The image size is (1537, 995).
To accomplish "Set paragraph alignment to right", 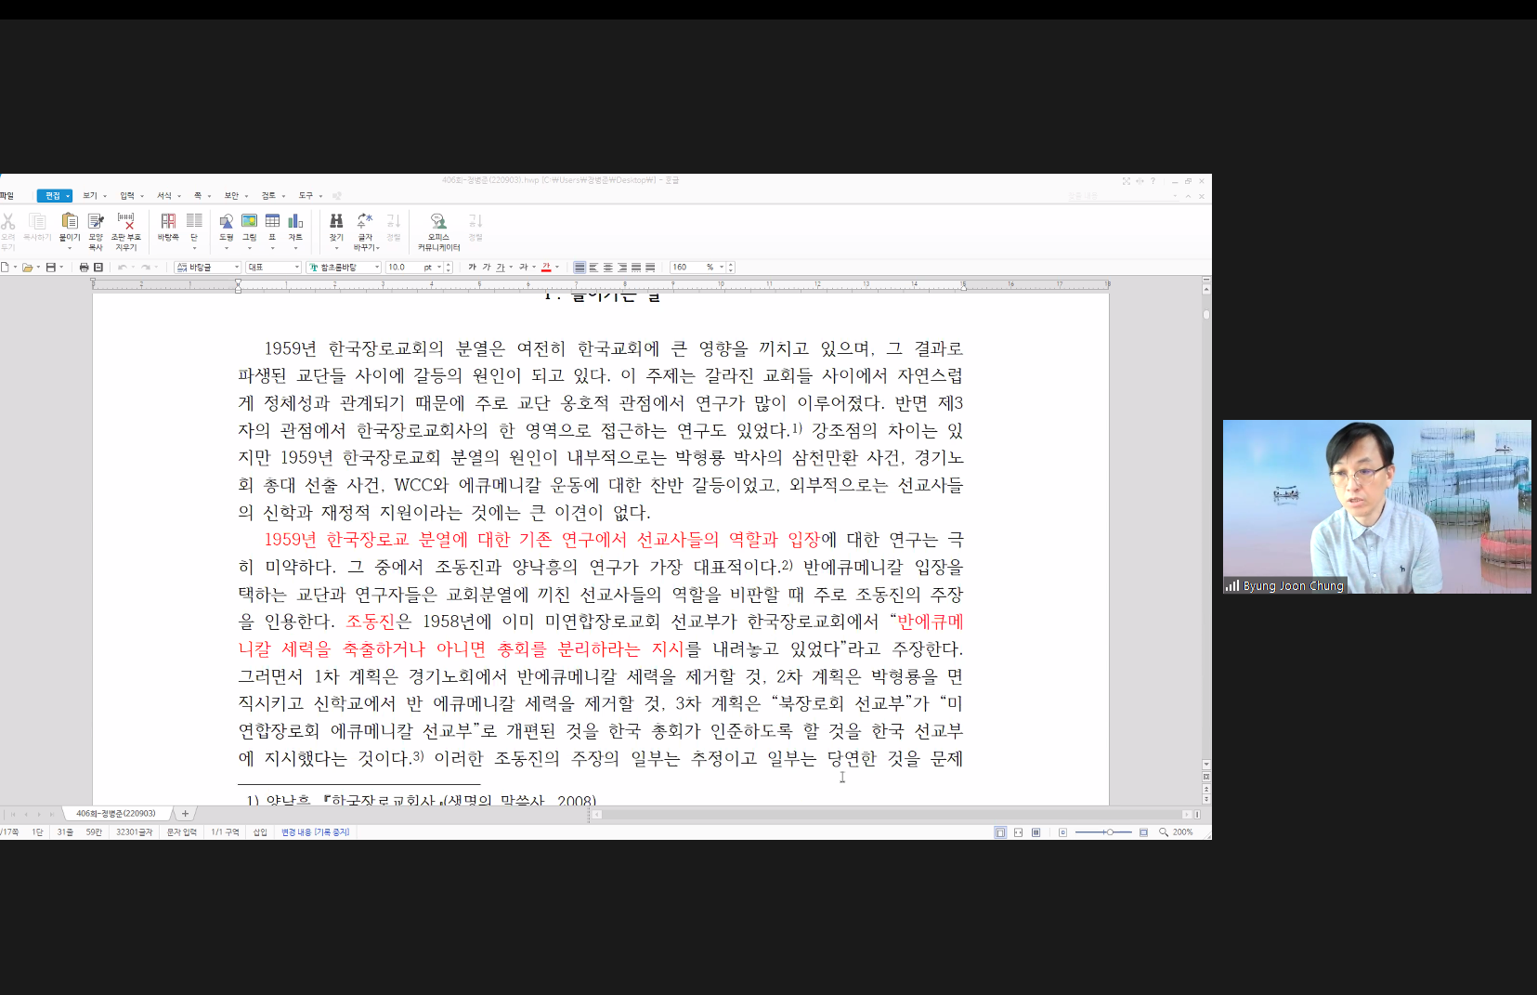I will [x=622, y=268].
